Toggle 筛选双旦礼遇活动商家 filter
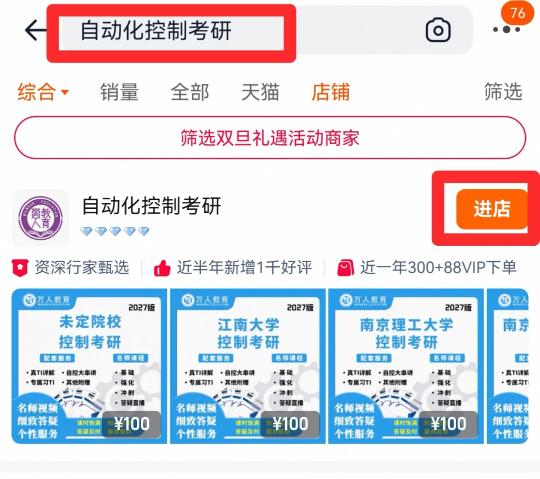 pos(270,138)
